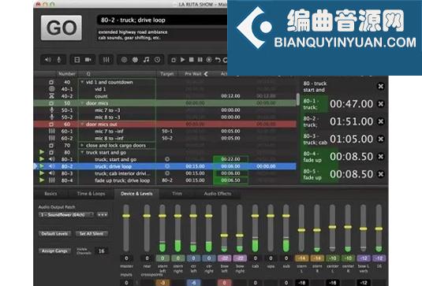Click the speaker icon of cue 80-1
The image size is (422, 286).
(52, 159)
